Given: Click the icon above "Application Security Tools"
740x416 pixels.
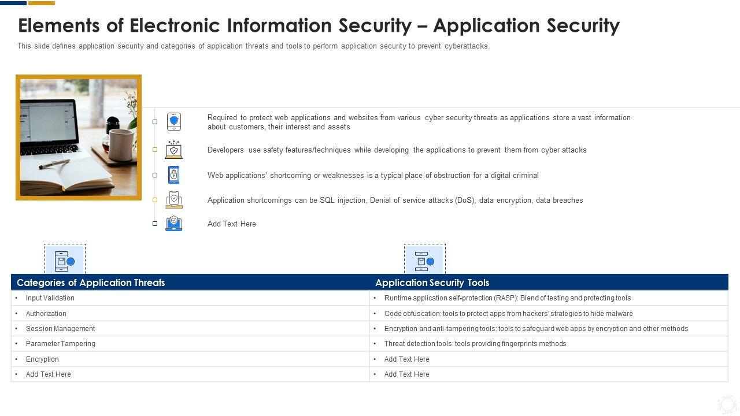Looking at the screenshot, I should [x=424, y=261].
